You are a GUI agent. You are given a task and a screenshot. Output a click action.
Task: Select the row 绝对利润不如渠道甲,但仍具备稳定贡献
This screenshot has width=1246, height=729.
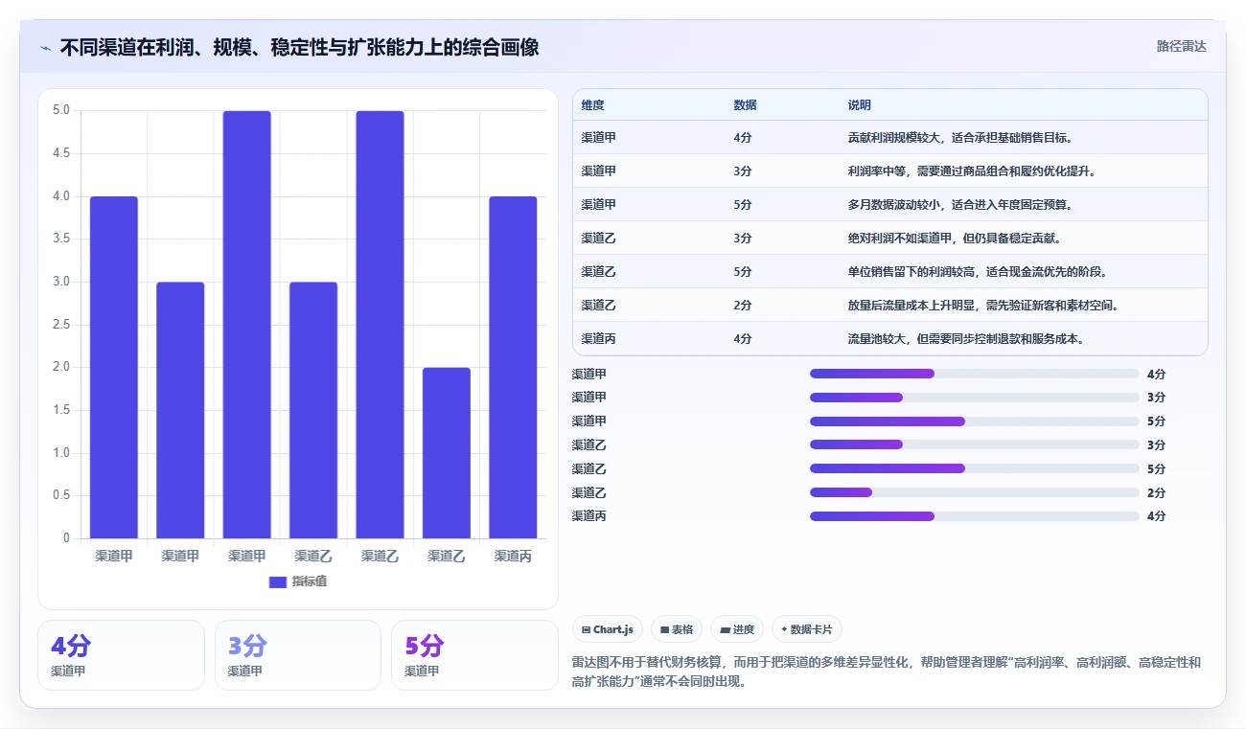890,238
